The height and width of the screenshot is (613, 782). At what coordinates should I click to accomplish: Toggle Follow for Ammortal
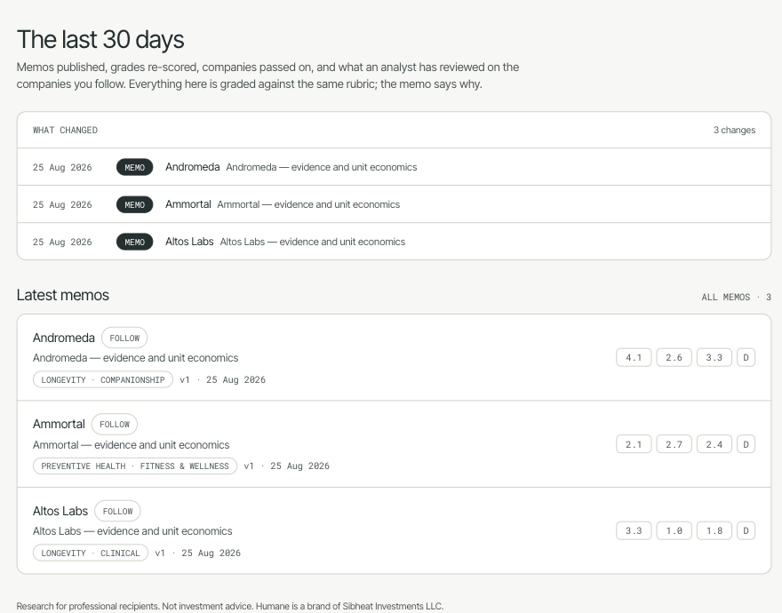point(115,424)
